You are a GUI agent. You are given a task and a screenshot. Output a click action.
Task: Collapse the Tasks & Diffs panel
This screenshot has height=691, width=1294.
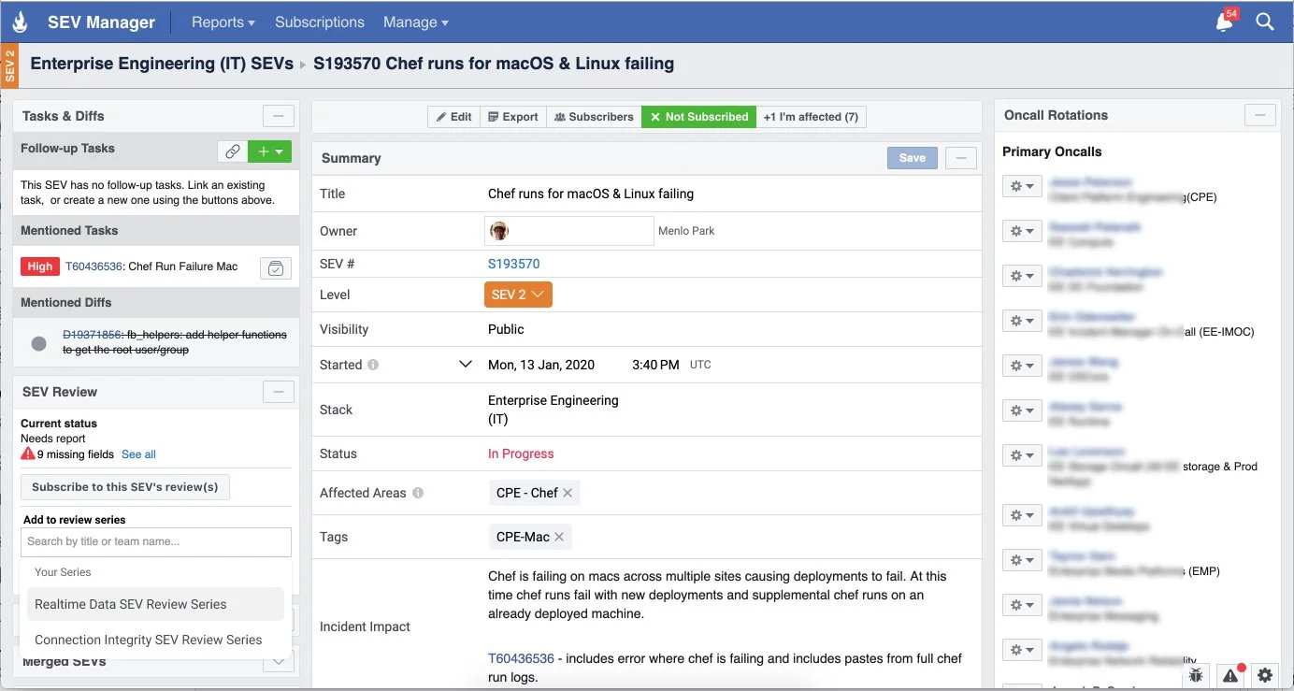[278, 116]
